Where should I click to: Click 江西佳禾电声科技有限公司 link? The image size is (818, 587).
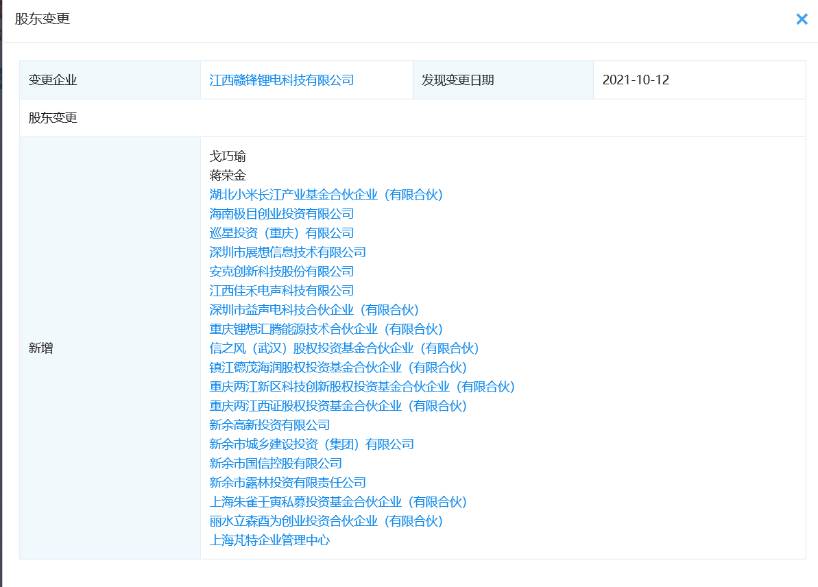(x=281, y=291)
